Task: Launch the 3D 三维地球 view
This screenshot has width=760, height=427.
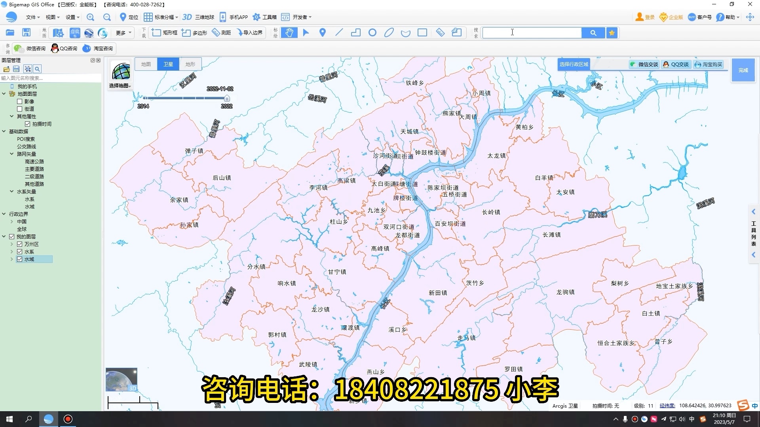Action: (198, 17)
